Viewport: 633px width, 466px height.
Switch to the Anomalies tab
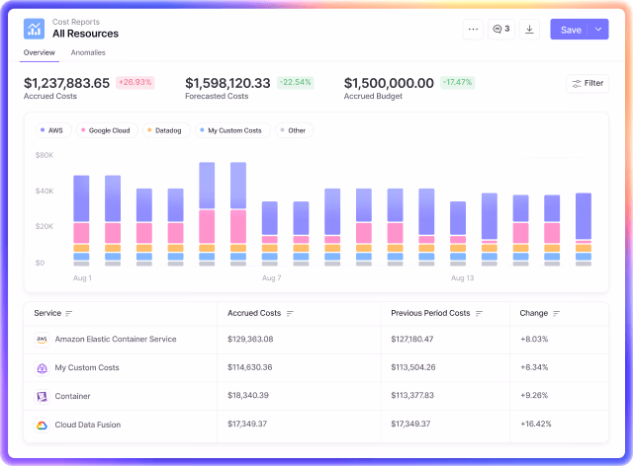[x=88, y=52]
